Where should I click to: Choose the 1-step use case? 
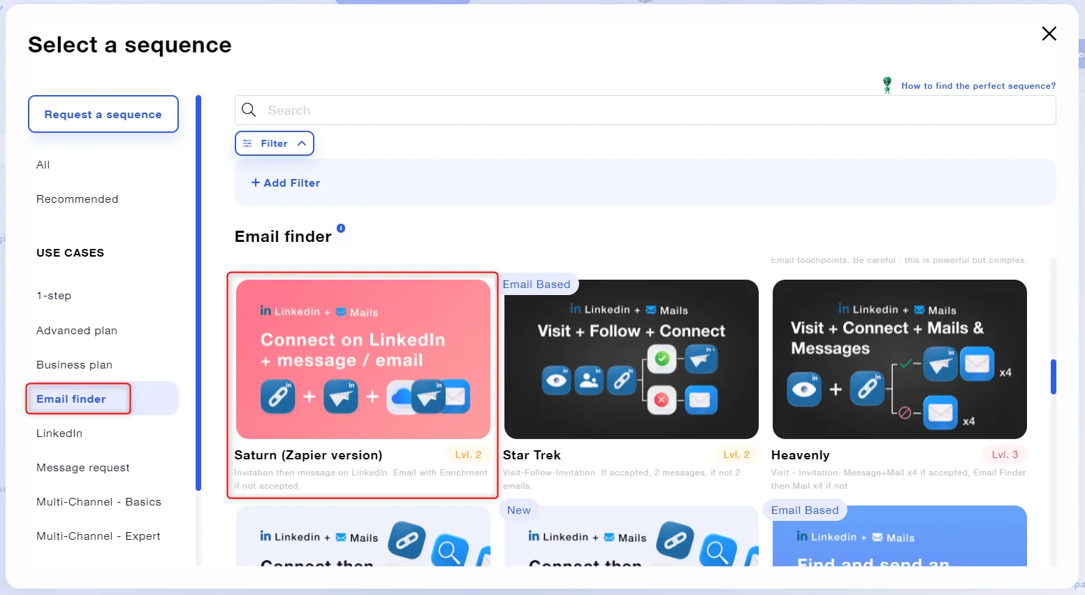click(x=54, y=296)
